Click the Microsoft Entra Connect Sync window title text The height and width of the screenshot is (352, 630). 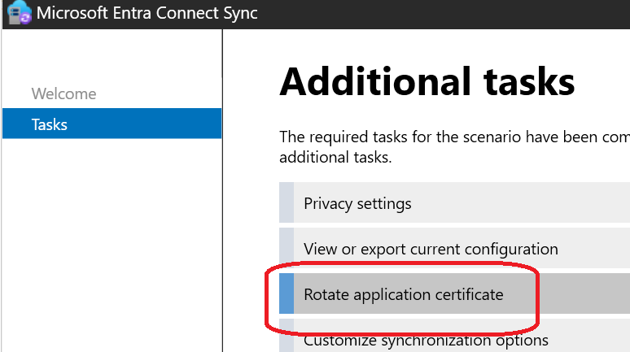point(146,14)
